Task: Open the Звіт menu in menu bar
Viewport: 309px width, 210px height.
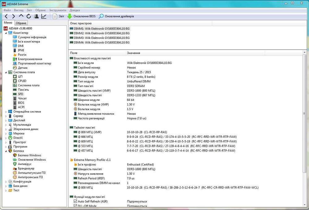Action: point(29,10)
